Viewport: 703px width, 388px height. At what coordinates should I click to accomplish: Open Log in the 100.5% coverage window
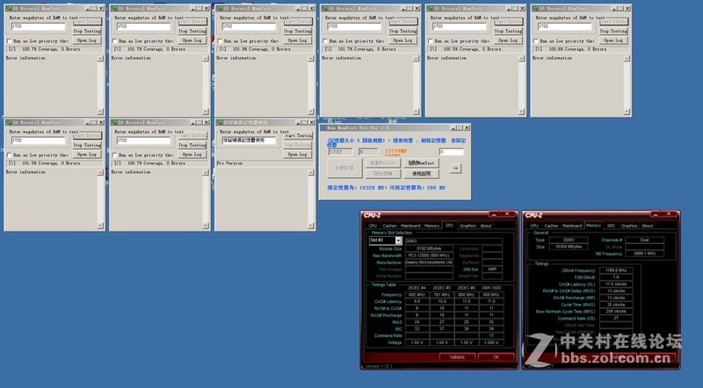(x=508, y=40)
